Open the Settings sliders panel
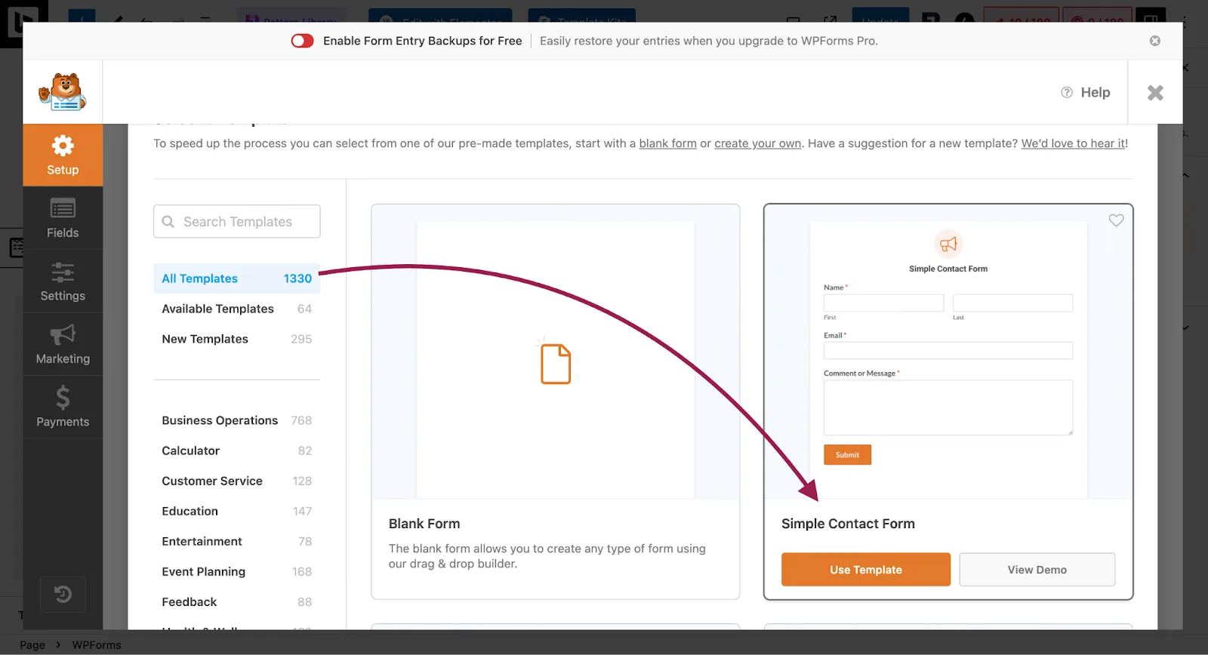1208x655 pixels. click(x=63, y=281)
